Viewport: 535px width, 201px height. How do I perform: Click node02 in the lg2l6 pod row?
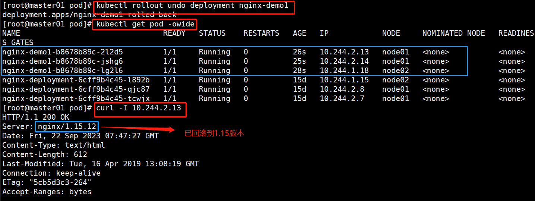pyautogui.click(x=396, y=70)
